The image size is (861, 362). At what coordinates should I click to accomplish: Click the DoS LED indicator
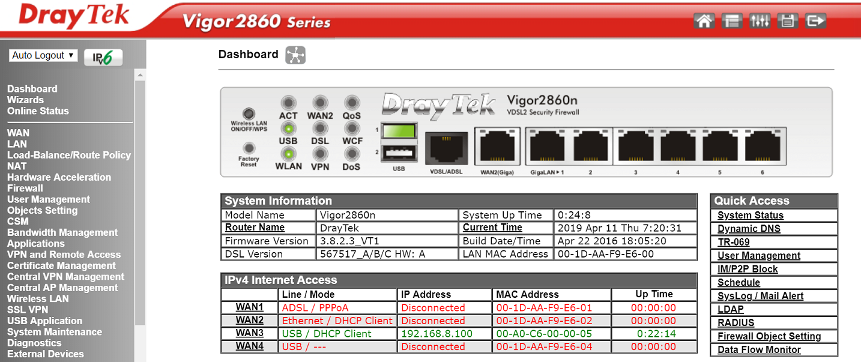pyautogui.click(x=351, y=153)
